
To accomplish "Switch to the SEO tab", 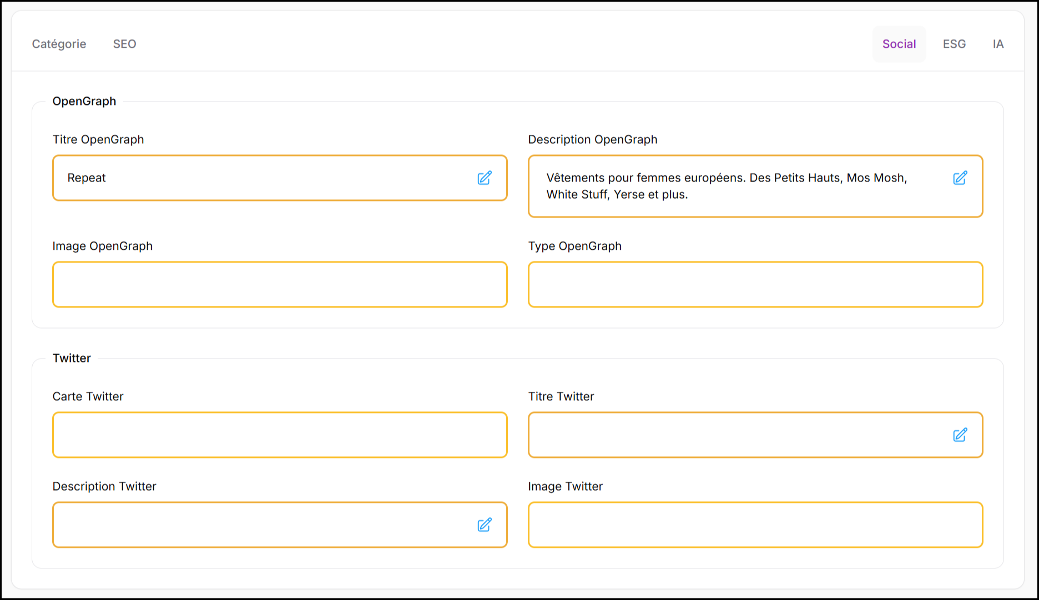I will [x=124, y=44].
